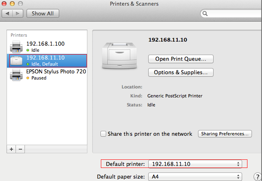
Task: Click the Show All button
Action: tap(43, 13)
